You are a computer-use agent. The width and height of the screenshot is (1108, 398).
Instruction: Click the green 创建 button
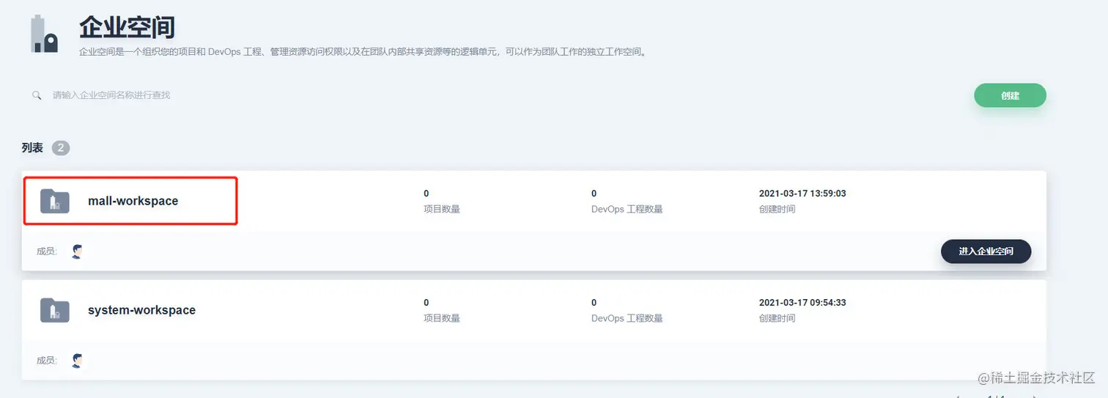[1010, 95]
